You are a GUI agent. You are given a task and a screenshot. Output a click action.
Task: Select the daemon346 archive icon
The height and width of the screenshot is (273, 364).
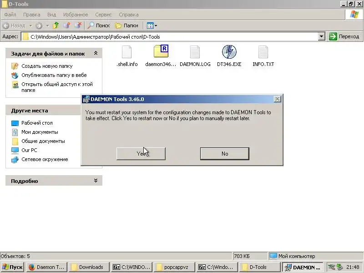point(161,51)
